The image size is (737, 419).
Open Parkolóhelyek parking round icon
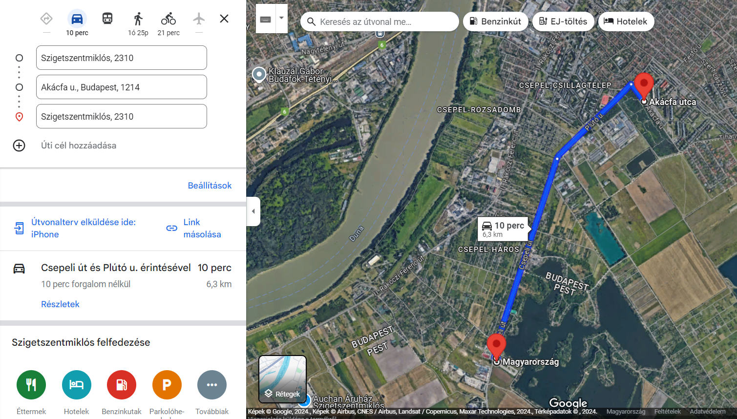click(167, 385)
